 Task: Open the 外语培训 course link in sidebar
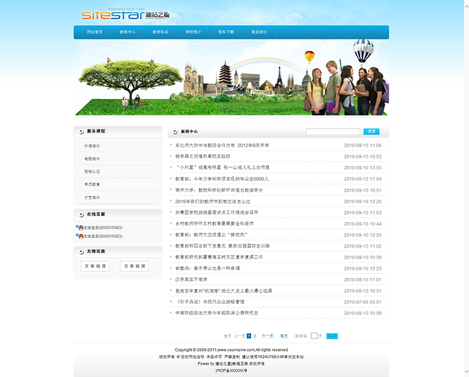pyautogui.click(x=92, y=146)
